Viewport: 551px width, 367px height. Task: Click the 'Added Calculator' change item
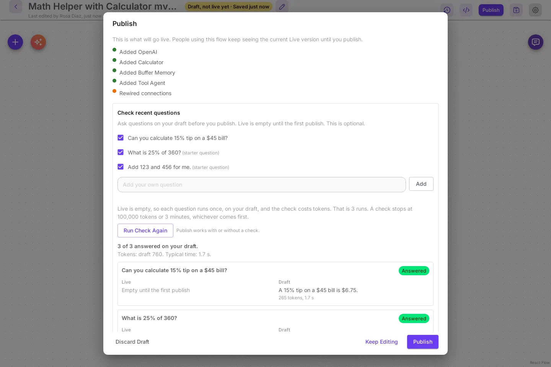(141, 62)
